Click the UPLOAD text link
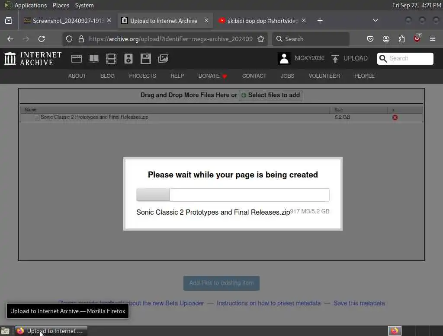Screen dimensions: 443x336 point(356,58)
